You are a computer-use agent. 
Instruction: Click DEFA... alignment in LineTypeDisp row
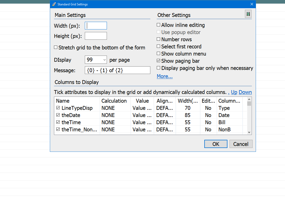coord(164,108)
